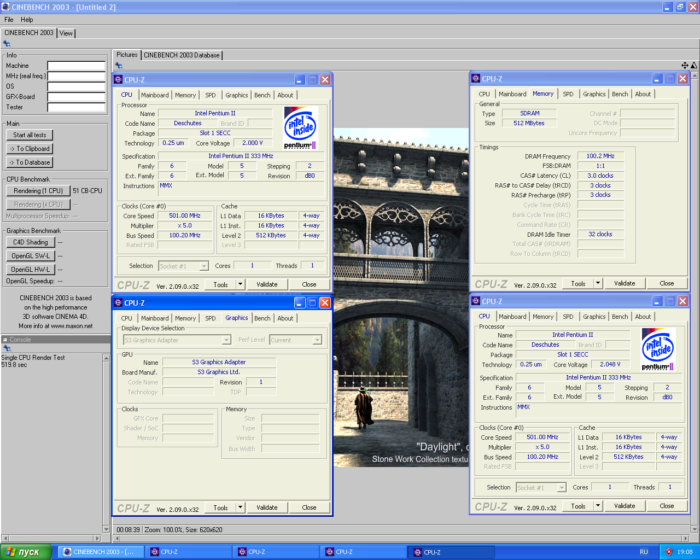Viewport: 700px width, 560px height.
Task: Open the Mainboard tab in the CPU-Z Memory window
Action: [x=512, y=94]
